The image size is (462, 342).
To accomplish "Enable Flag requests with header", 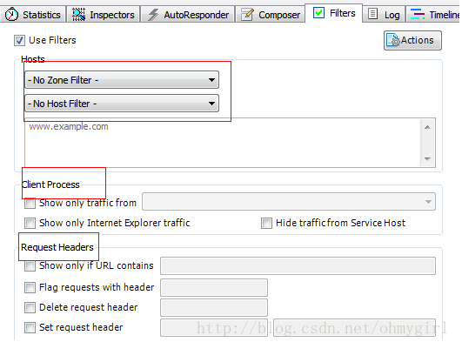I will 30,287.
